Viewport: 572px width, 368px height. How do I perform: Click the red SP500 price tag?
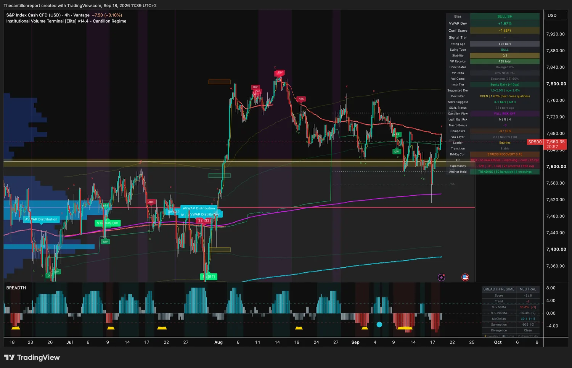point(535,142)
